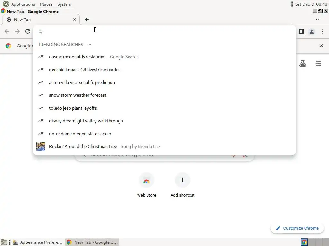This screenshot has height=246, width=329.
Task: Close the New Tab tab
Action: (75, 20)
